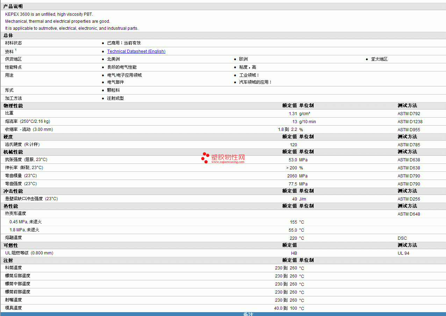Click the 颗粒料 value in the 形式 row
This screenshot has height=316, width=446.
click(113, 90)
